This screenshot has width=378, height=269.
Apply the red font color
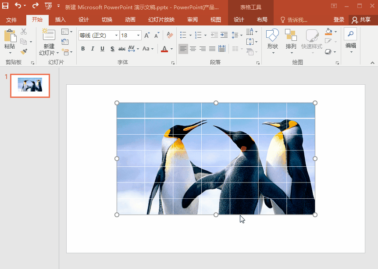pos(164,49)
